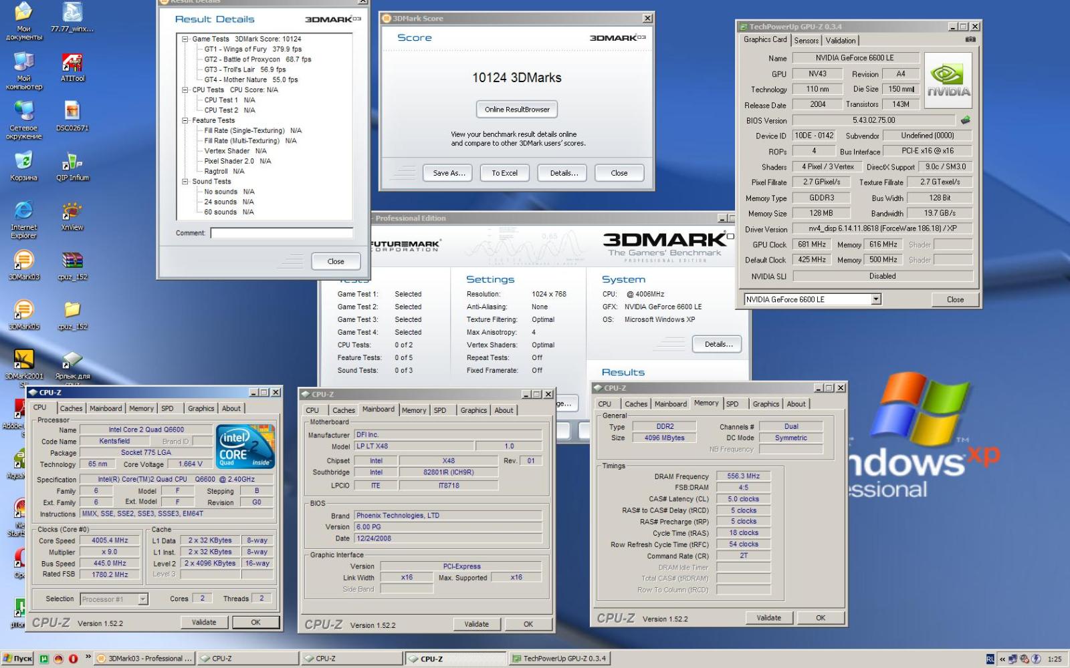The image size is (1070, 668).
Task: Open the GPU-Z graphics card selection dropdown
Action: (x=876, y=299)
